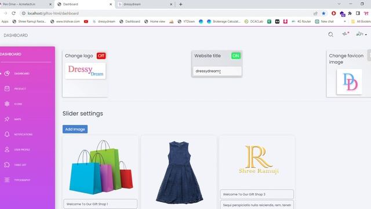Screen dimensions: 371x209
Task: Click the DASHBOARD page header text
Action: [x=16, y=35]
